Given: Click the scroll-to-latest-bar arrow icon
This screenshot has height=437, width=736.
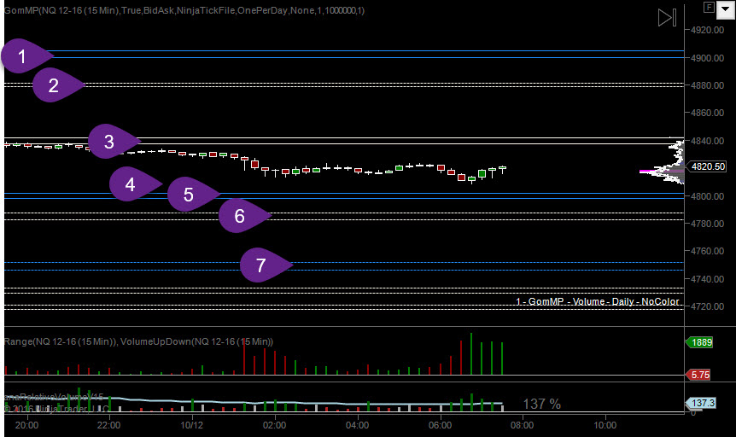Looking at the screenshot, I should point(667,18).
